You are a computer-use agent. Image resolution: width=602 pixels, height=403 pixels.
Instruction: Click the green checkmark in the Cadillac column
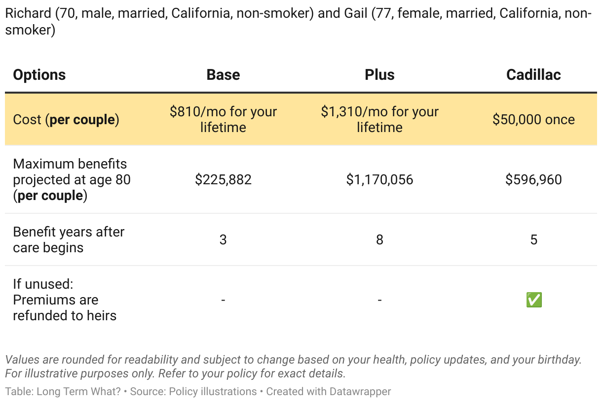(534, 300)
